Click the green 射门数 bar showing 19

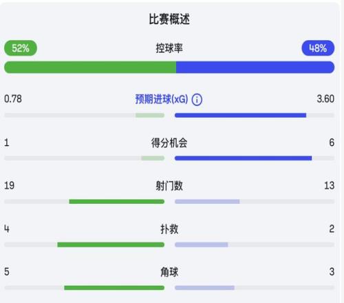117,202
